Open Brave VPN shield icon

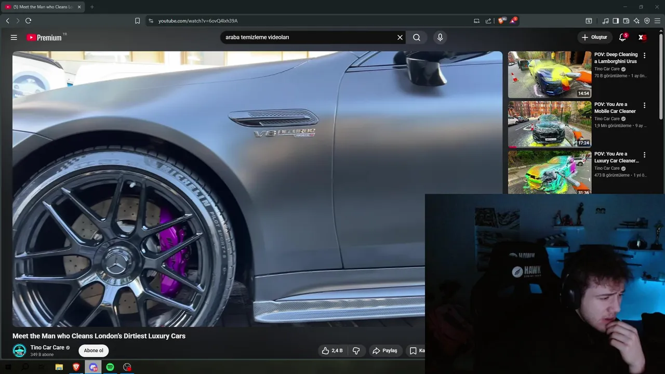pos(647,21)
